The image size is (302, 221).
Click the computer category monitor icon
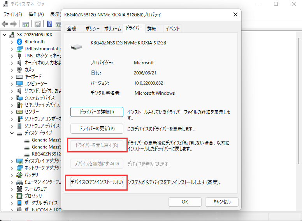[x=19, y=84]
